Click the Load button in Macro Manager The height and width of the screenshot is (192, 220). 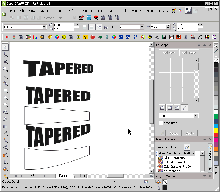175,147
